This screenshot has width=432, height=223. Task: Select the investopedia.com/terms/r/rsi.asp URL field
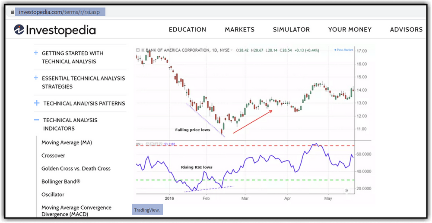60,12
